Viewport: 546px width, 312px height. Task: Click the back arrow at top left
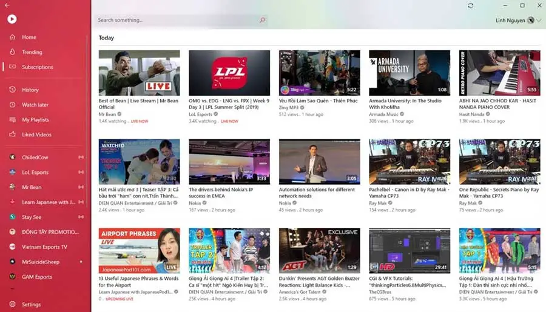click(7, 5)
